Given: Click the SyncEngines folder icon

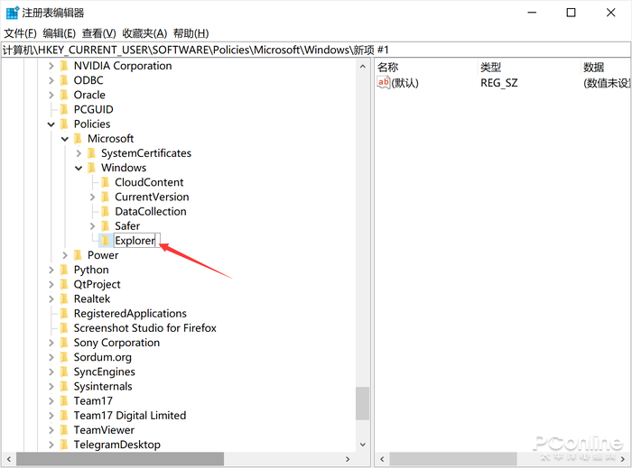Looking at the screenshot, I should click(64, 372).
